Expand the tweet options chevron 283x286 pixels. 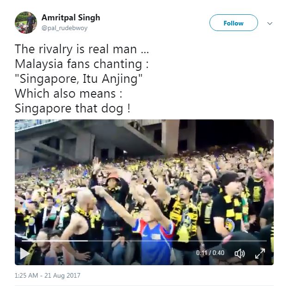click(x=270, y=23)
